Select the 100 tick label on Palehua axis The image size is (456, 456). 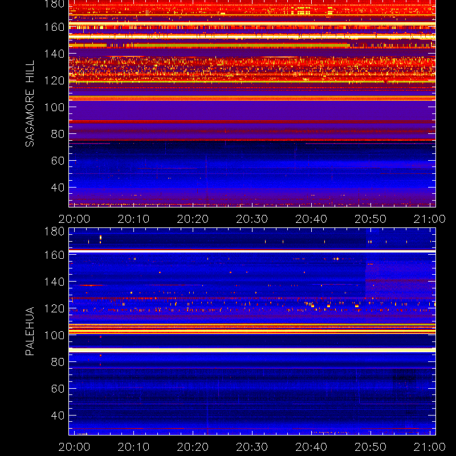[x=54, y=335]
